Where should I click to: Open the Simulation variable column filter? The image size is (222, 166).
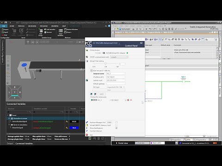(62, 112)
